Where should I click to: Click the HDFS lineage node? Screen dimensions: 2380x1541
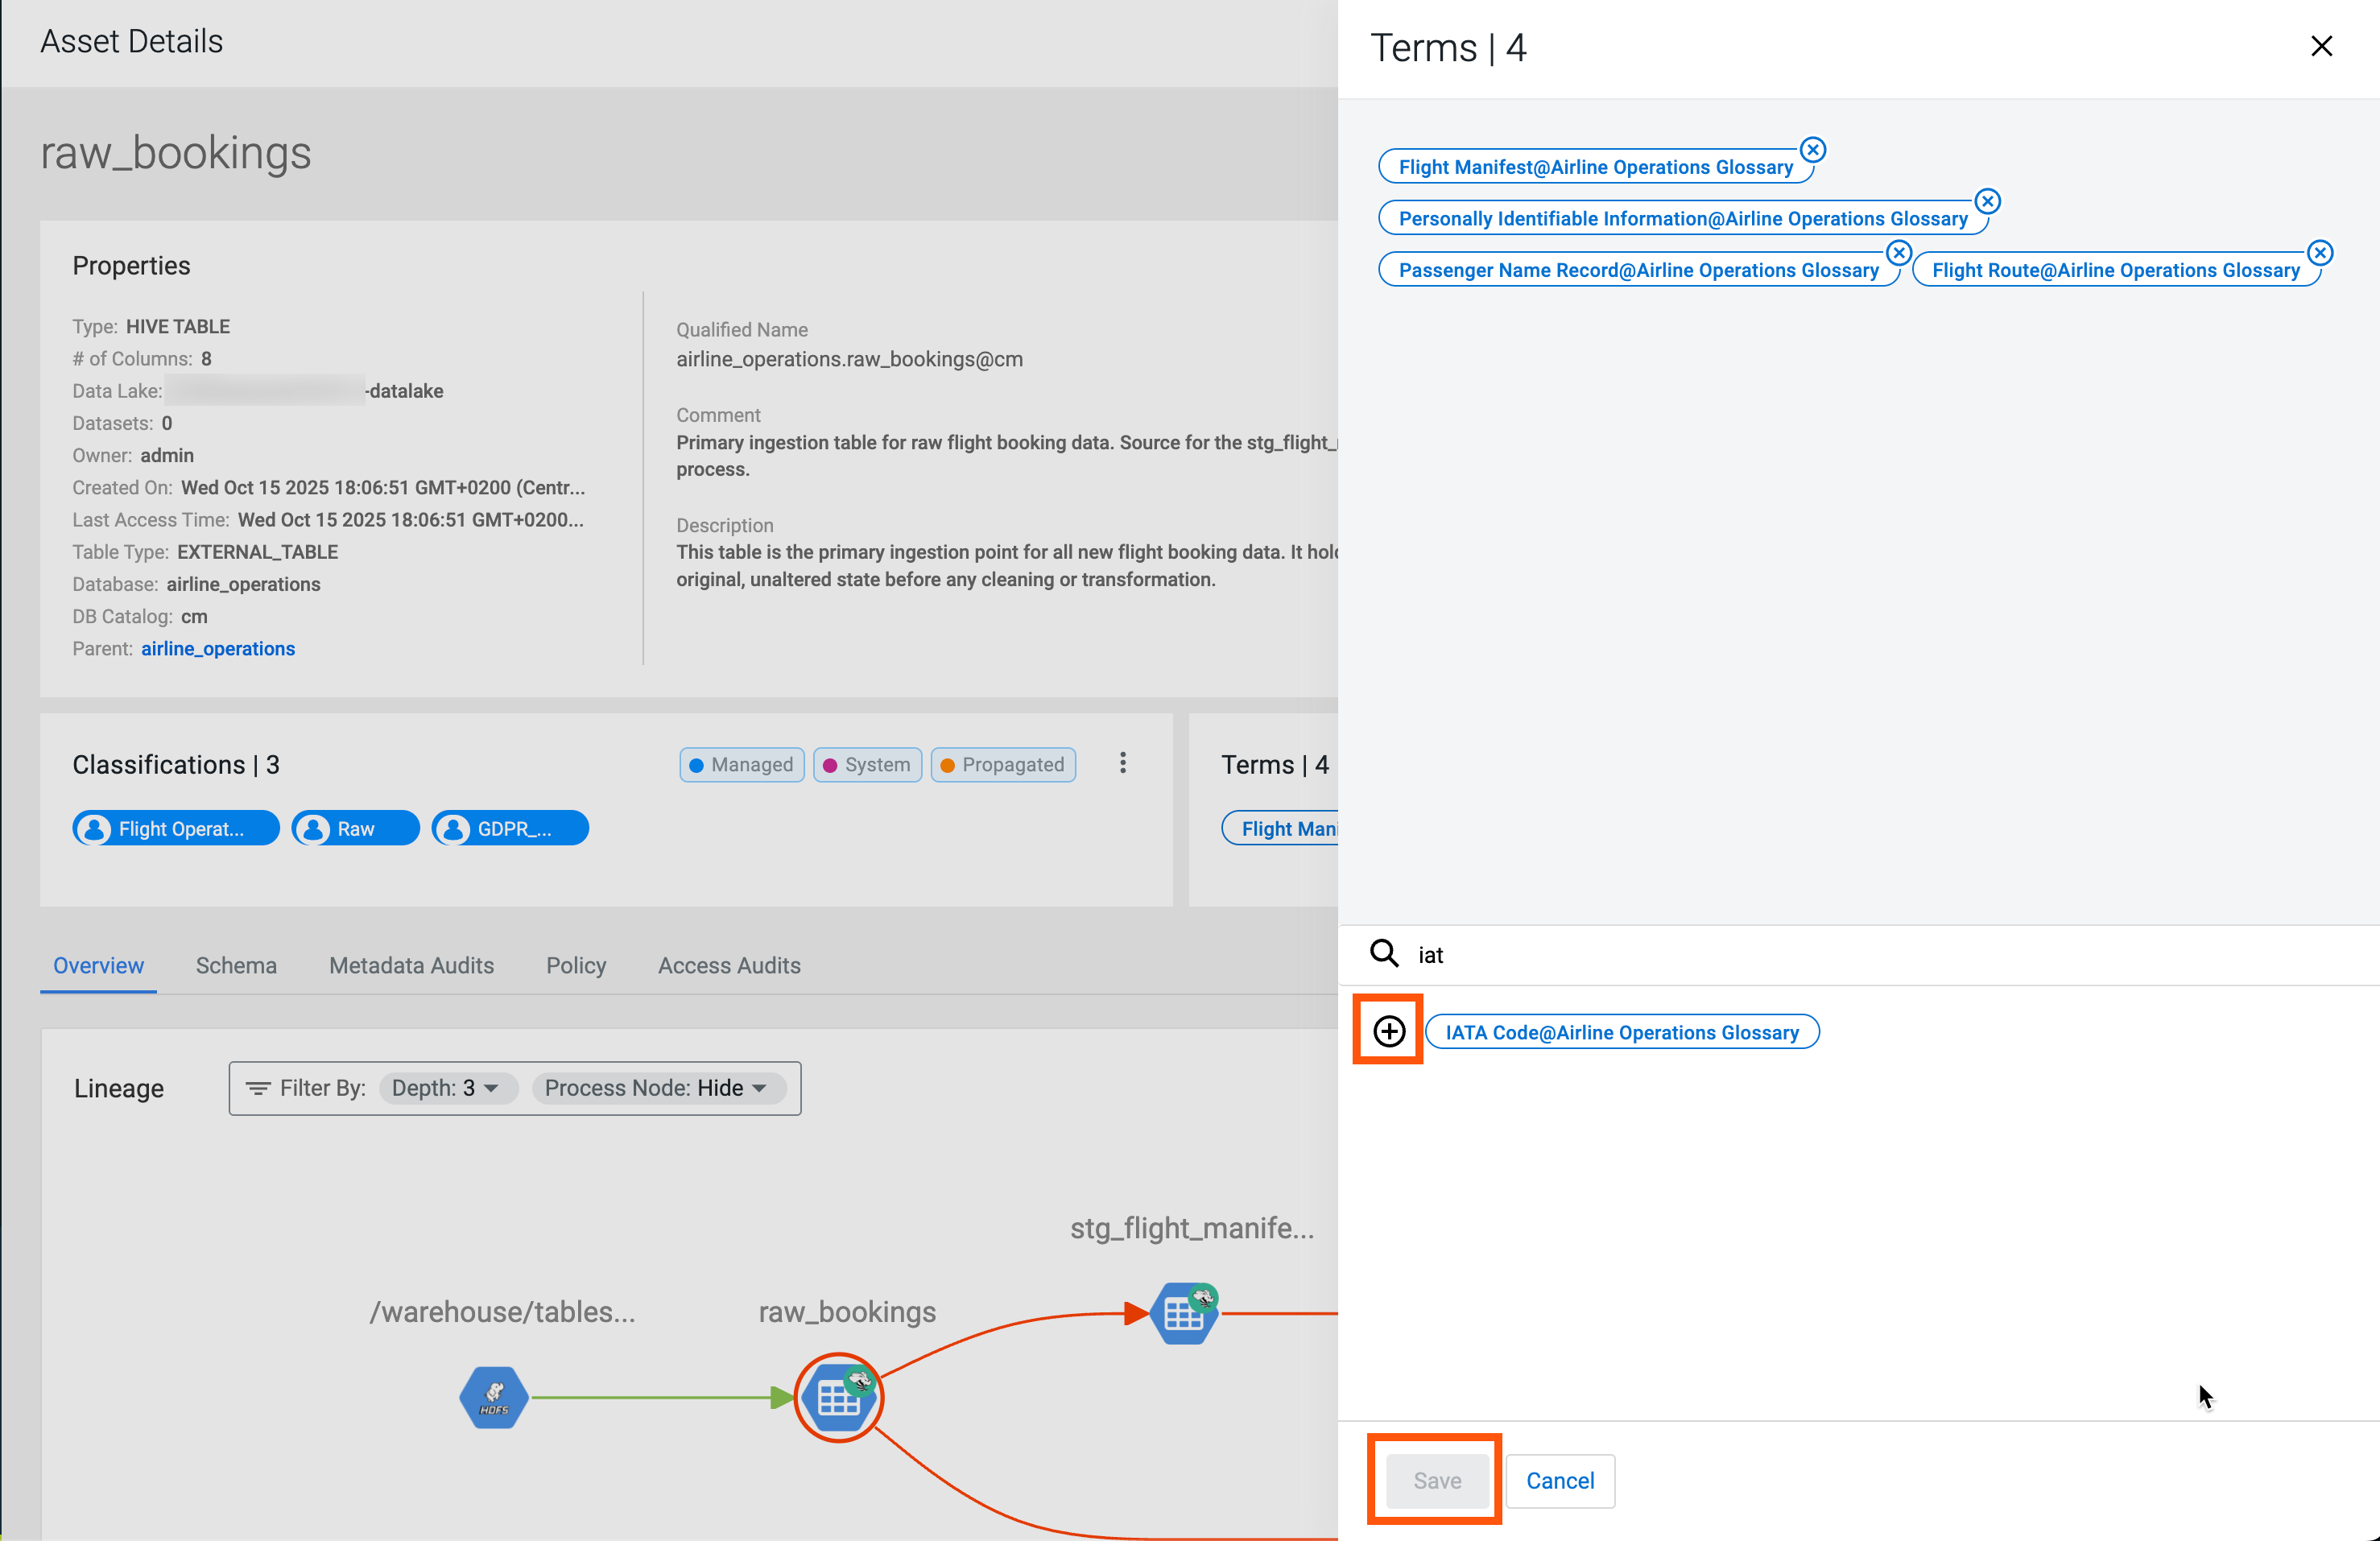pyautogui.click(x=494, y=1397)
